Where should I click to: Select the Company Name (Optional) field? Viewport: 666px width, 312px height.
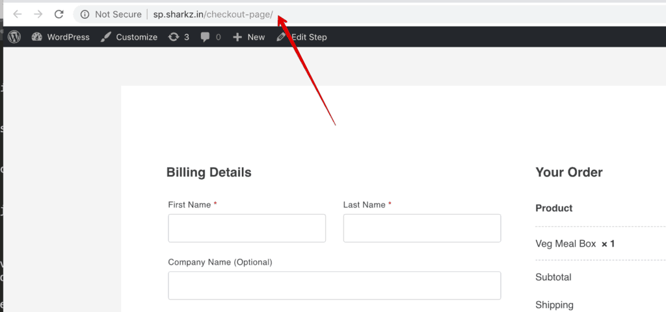334,285
